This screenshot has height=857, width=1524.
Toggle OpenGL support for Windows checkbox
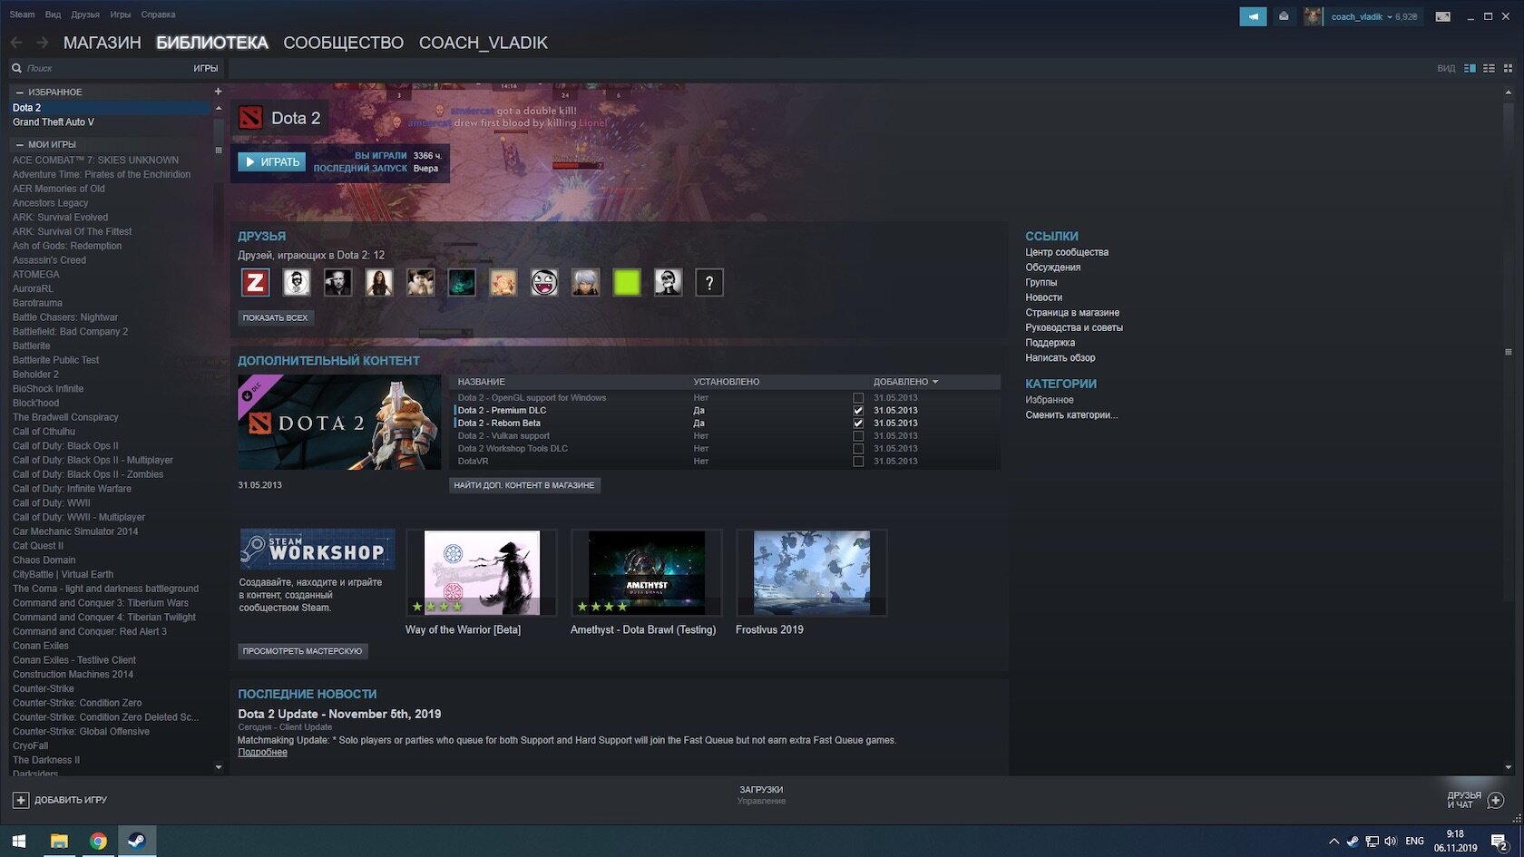[858, 398]
